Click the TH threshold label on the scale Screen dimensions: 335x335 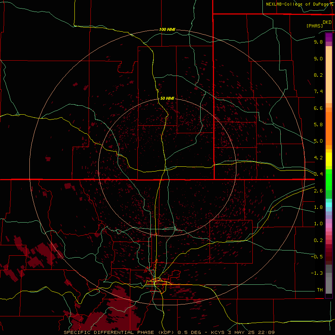click(320, 290)
